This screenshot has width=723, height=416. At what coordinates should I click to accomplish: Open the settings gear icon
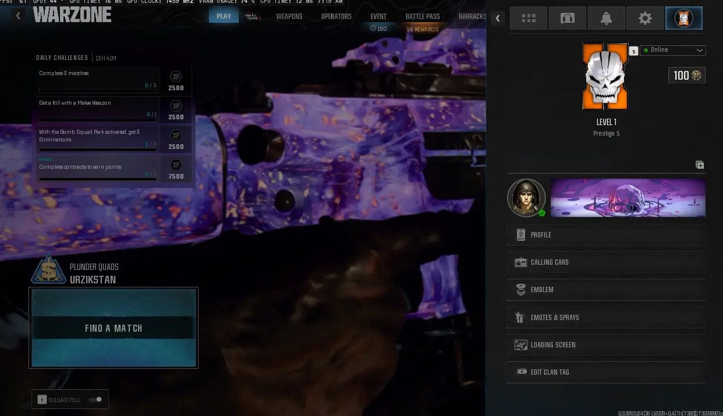click(645, 17)
